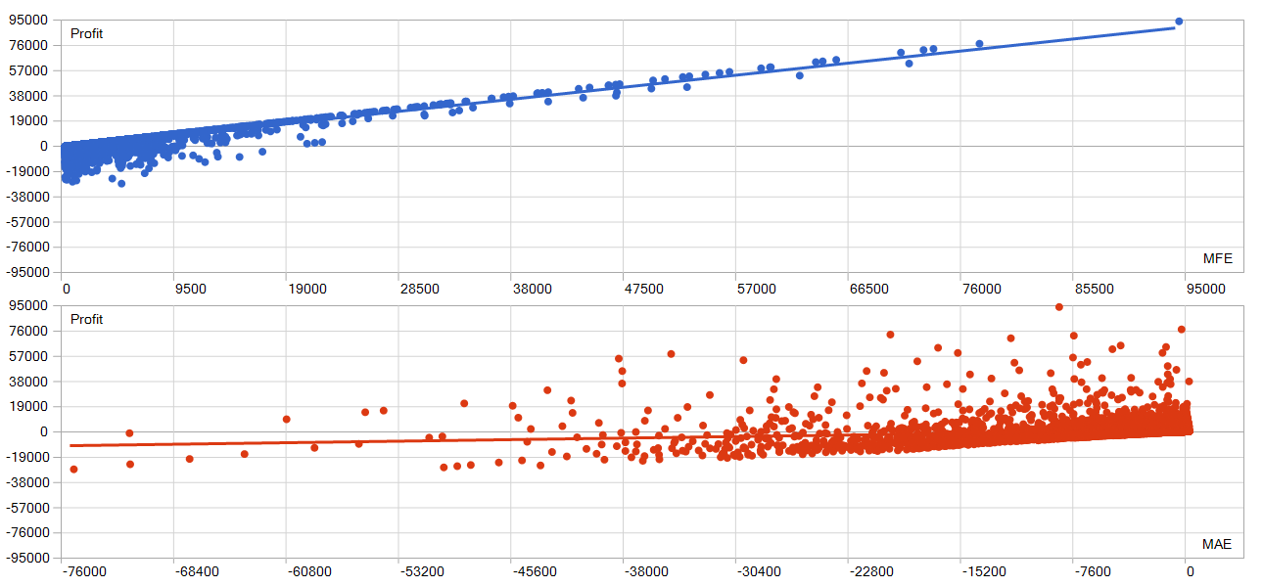Click 66500 on the MFE horizontal axis
The image size is (1263, 587).
(868, 290)
